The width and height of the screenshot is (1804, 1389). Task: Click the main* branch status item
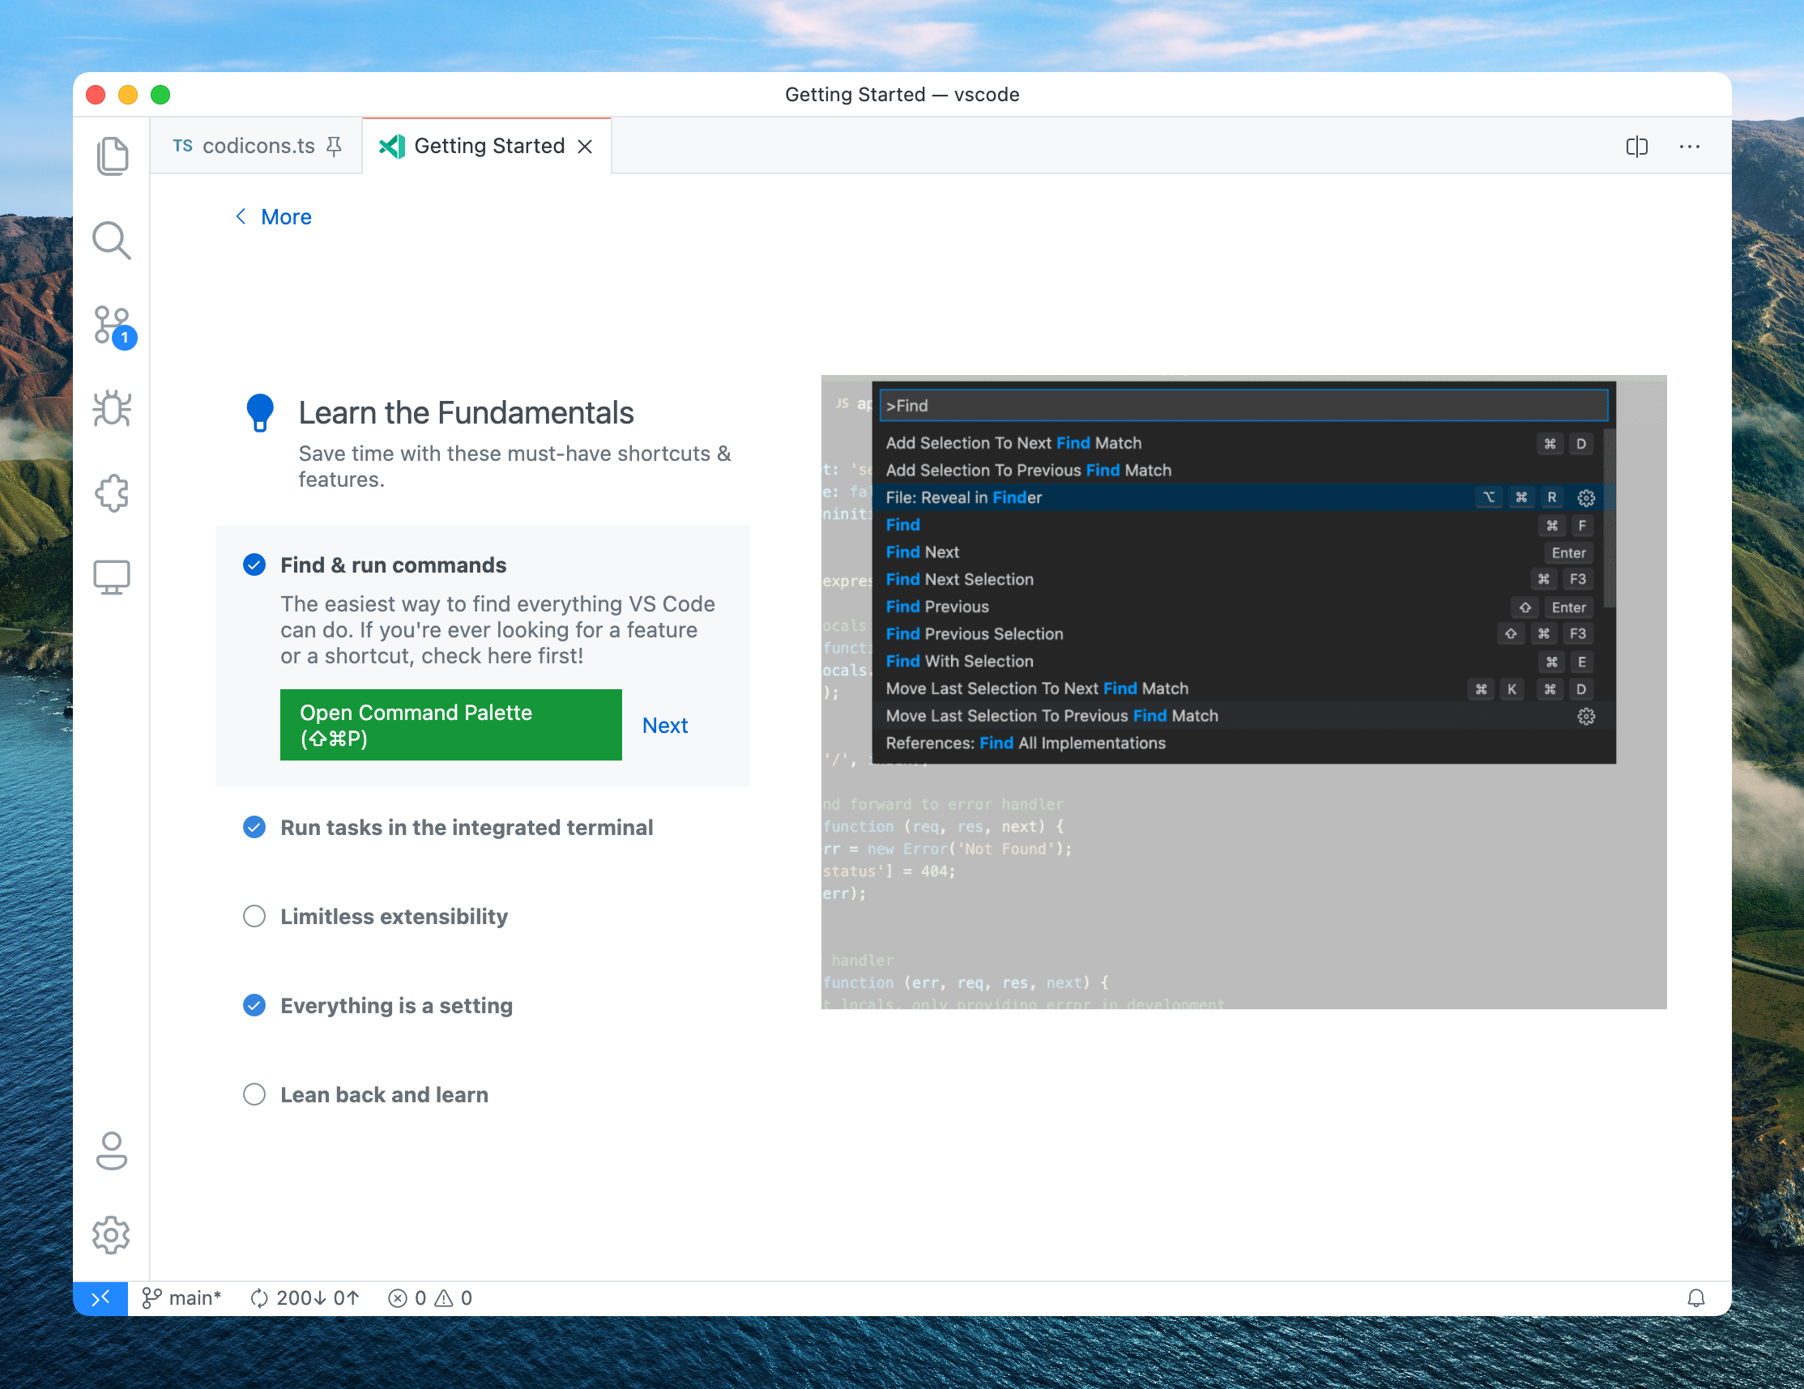pos(181,1298)
